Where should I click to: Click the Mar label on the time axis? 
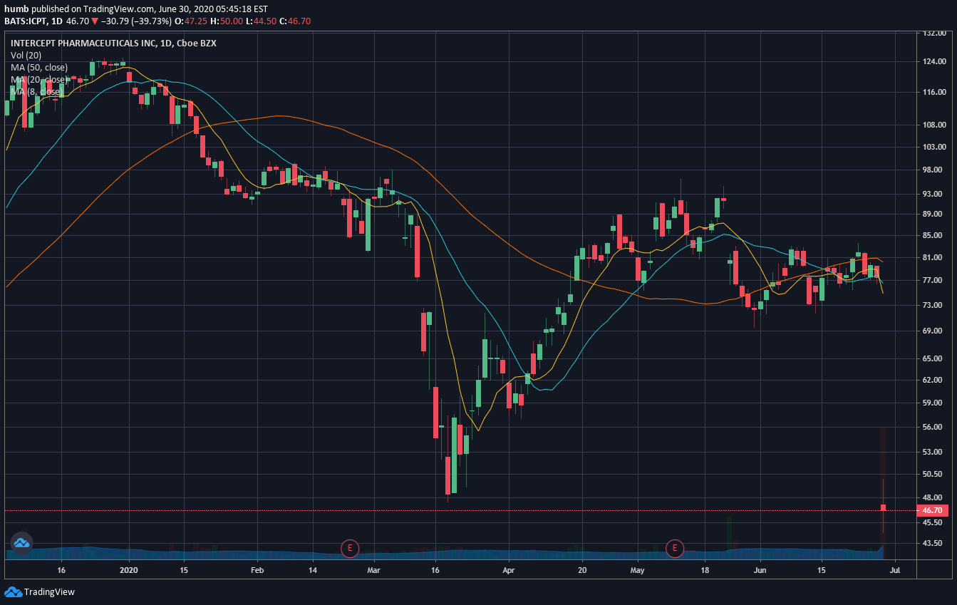click(x=375, y=570)
